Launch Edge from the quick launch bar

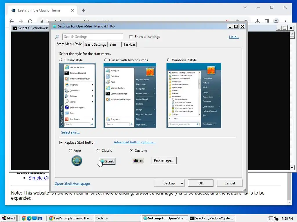pyautogui.click(x=29, y=219)
